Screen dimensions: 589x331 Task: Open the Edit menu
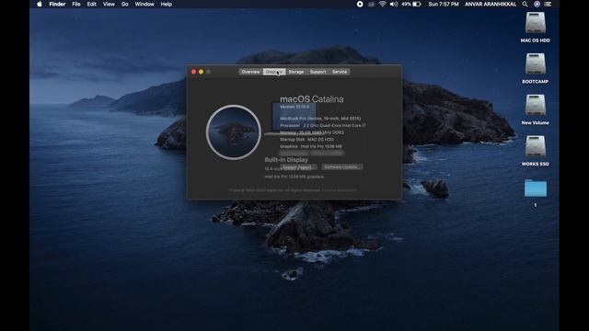pos(92,4)
